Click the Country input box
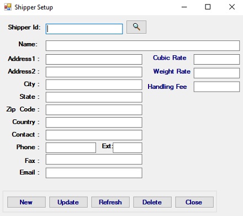The width and height of the screenshot is (243, 216). click(x=94, y=123)
